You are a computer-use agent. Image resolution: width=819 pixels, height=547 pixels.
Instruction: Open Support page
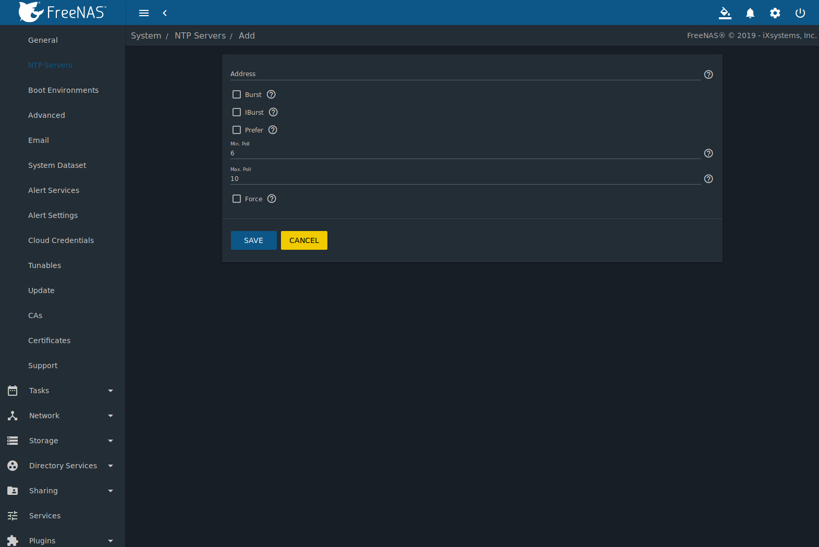point(43,366)
